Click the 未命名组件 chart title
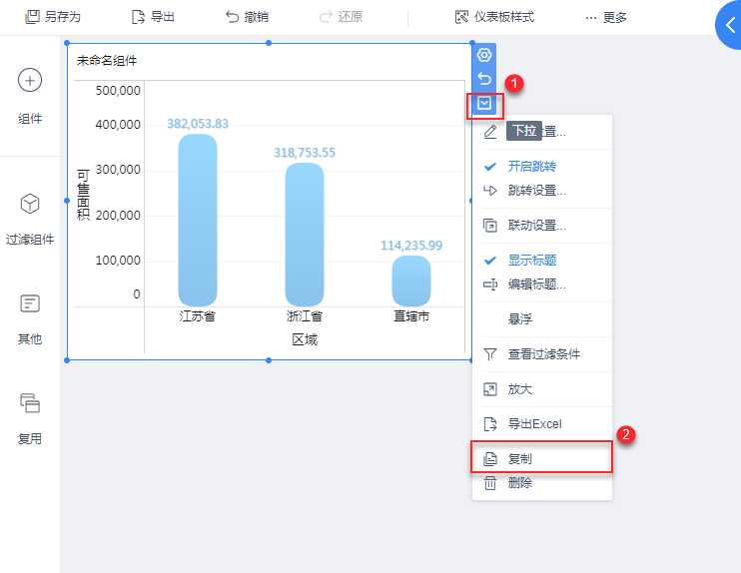The width and height of the screenshot is (741, 573). (107, 61)
